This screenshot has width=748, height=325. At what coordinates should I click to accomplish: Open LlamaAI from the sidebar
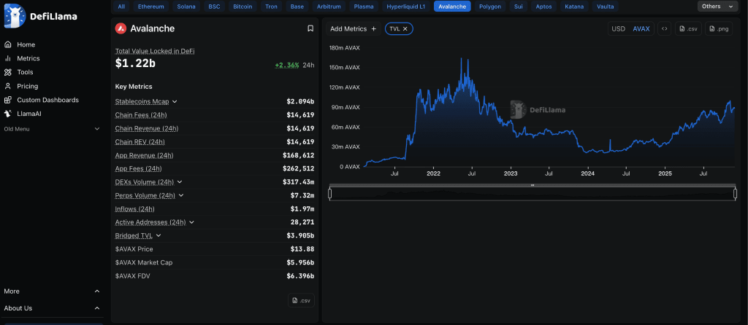click(x=29, y=114)
